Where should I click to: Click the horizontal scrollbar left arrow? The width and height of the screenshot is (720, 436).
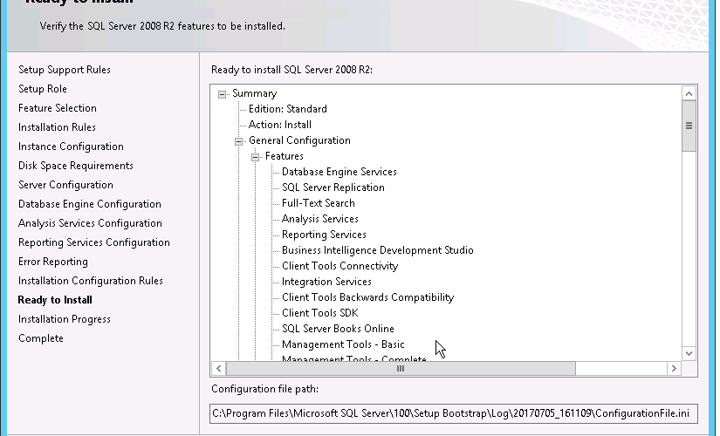tap(218, 369)
